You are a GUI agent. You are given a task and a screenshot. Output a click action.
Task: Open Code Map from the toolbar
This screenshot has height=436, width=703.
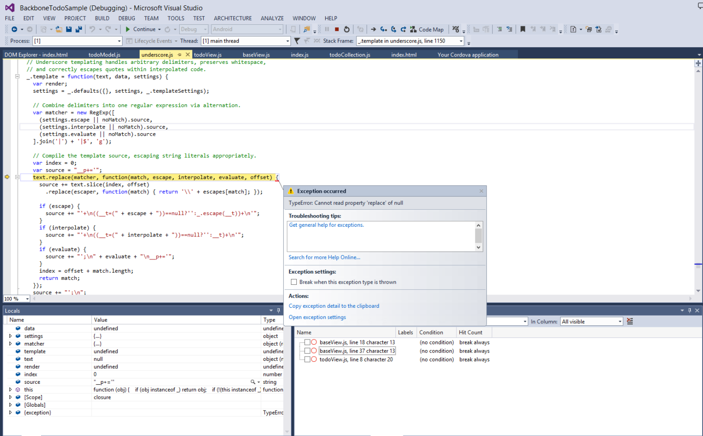pyautogui.click(x=427, y=29)
